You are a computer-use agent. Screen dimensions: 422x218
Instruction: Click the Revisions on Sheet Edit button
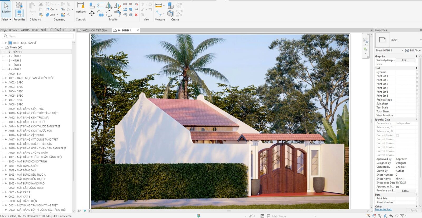[x=405, y=191]
